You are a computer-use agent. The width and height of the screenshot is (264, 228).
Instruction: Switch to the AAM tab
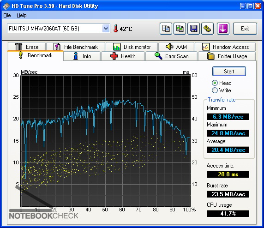tap(176, 47)
